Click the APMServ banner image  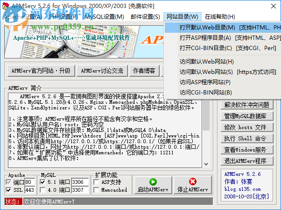click(x=84, y=42)
